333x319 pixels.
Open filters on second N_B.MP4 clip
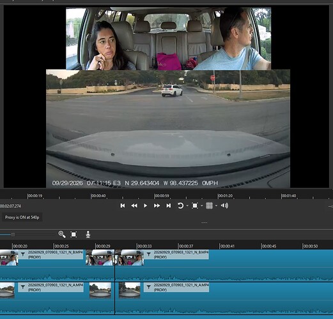(x=148, y=254)
